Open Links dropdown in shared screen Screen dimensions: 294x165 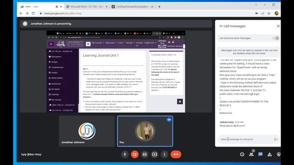coord(121,43)
